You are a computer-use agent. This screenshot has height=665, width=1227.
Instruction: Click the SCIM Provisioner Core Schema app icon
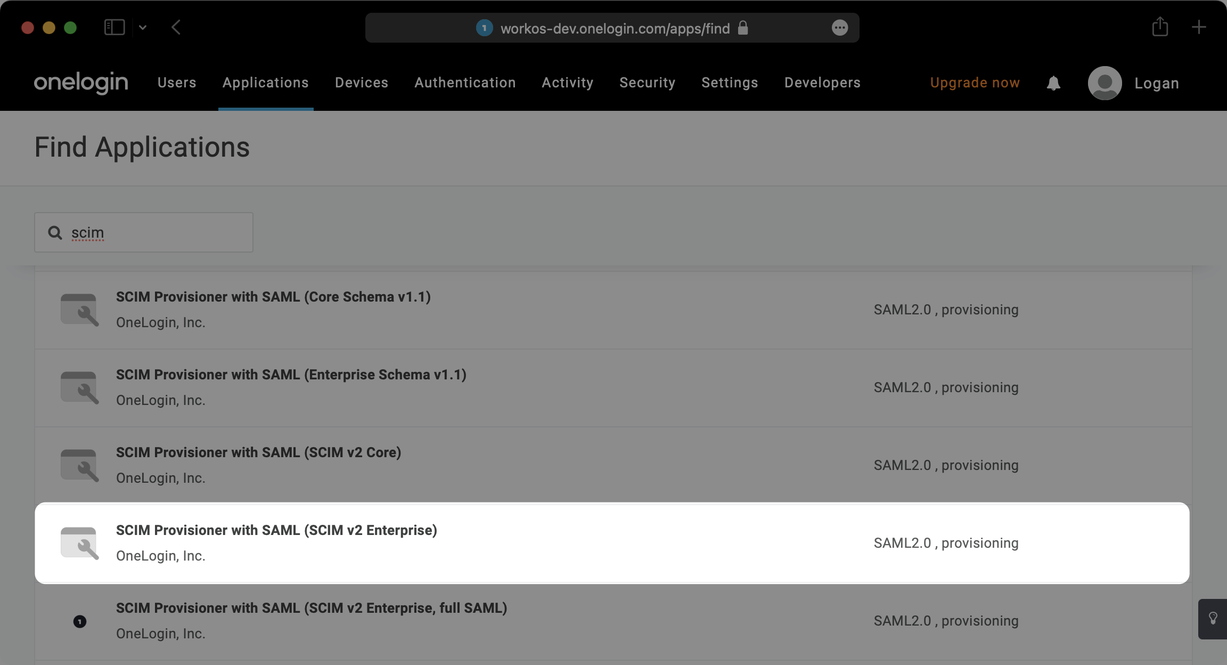[x=79, y=309]
